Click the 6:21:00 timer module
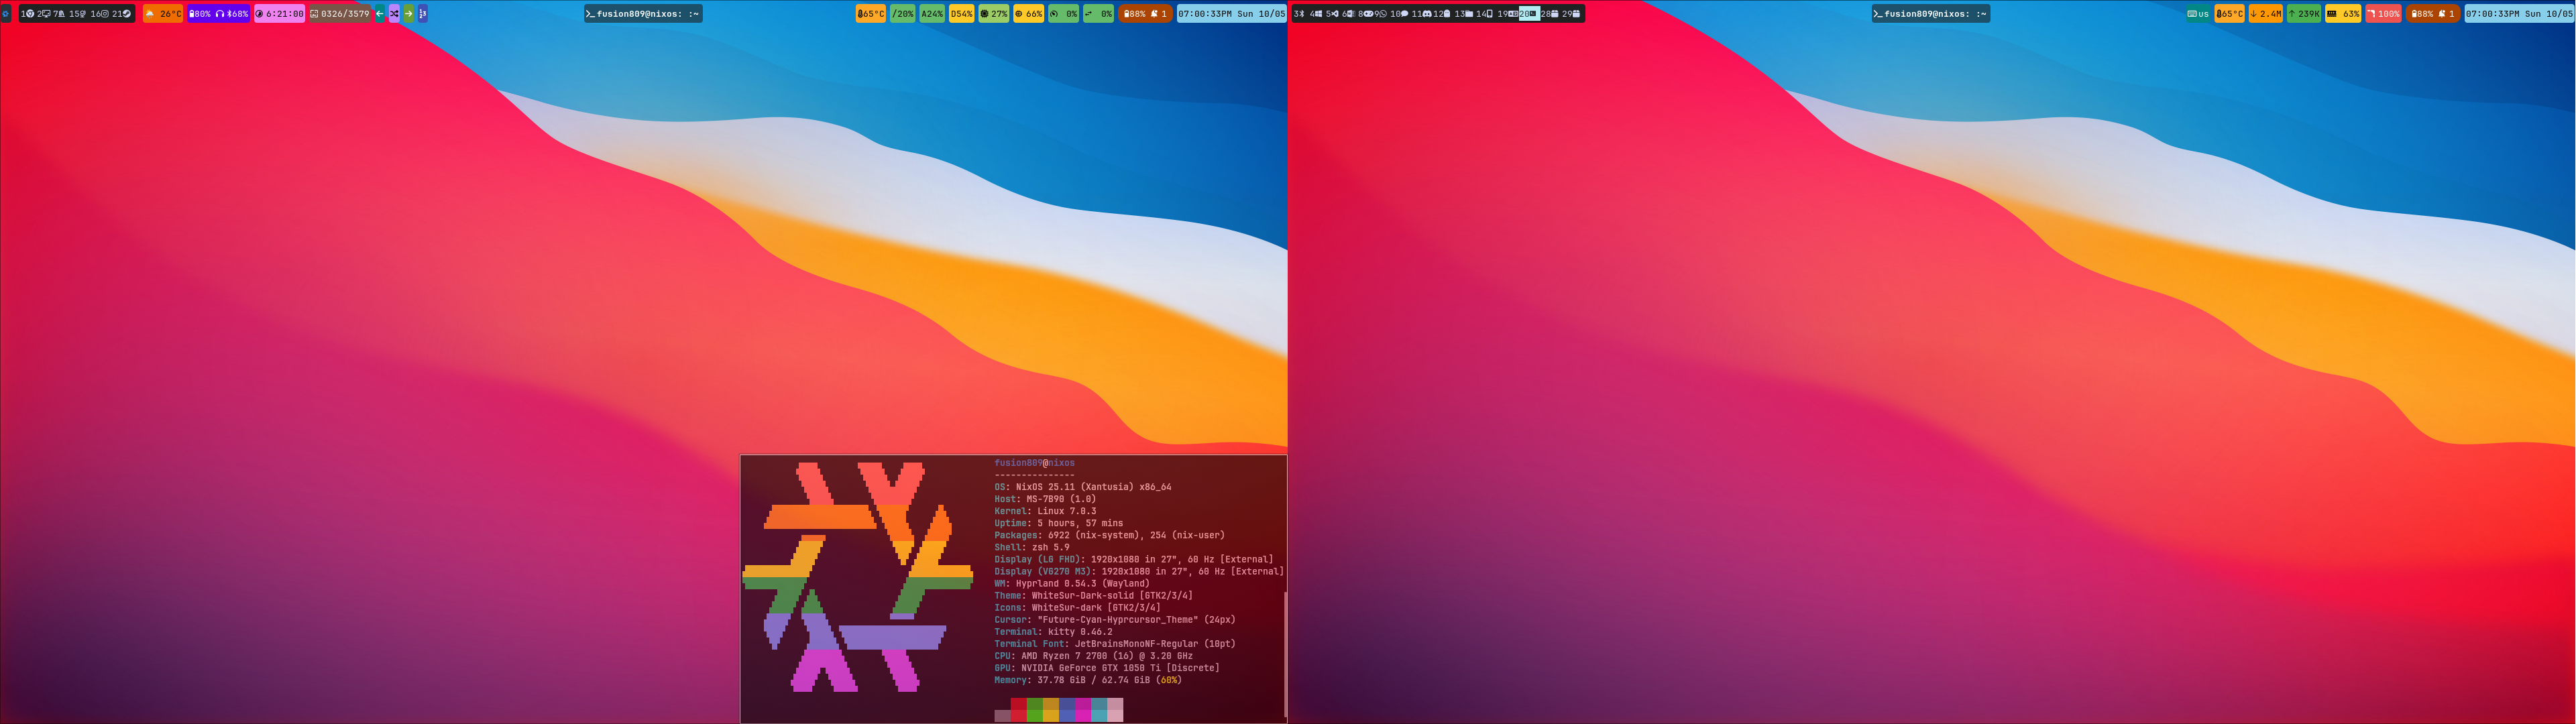 click(x=279, y=14)
